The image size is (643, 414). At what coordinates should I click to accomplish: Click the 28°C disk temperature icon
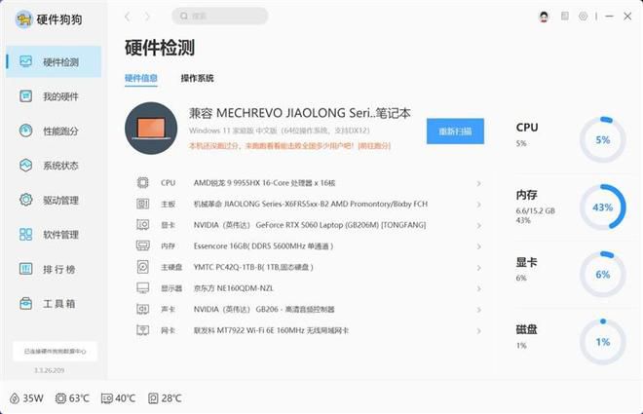point(153,398)
